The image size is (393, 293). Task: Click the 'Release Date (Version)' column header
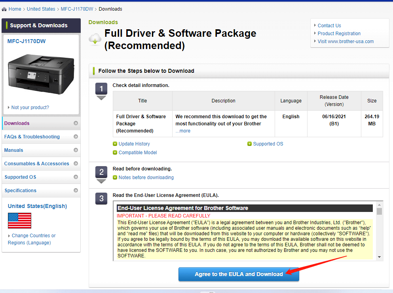[334, 101]
